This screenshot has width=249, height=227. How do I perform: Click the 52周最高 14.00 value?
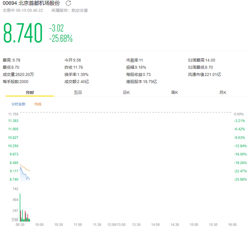pyautogui.click(x=202, y=60)
